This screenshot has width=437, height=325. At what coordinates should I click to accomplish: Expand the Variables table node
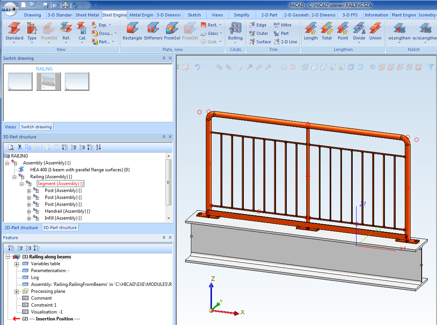(17, 264)
